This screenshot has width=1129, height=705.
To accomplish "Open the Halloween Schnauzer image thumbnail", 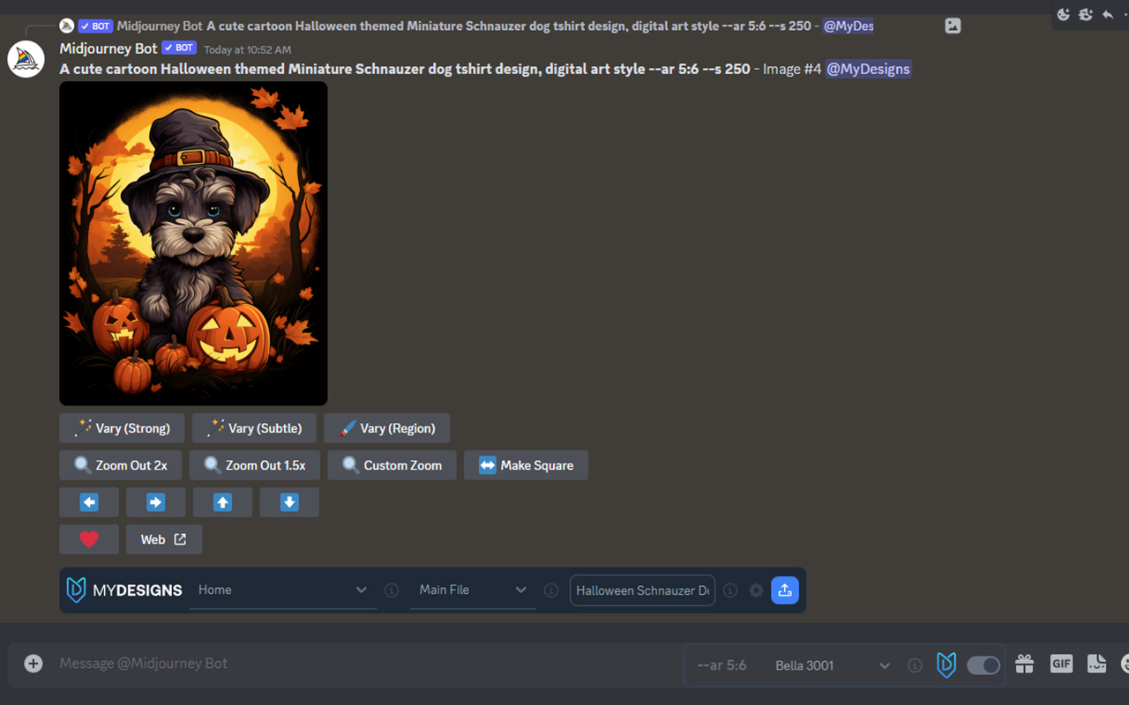I will [x=193, y=243].
